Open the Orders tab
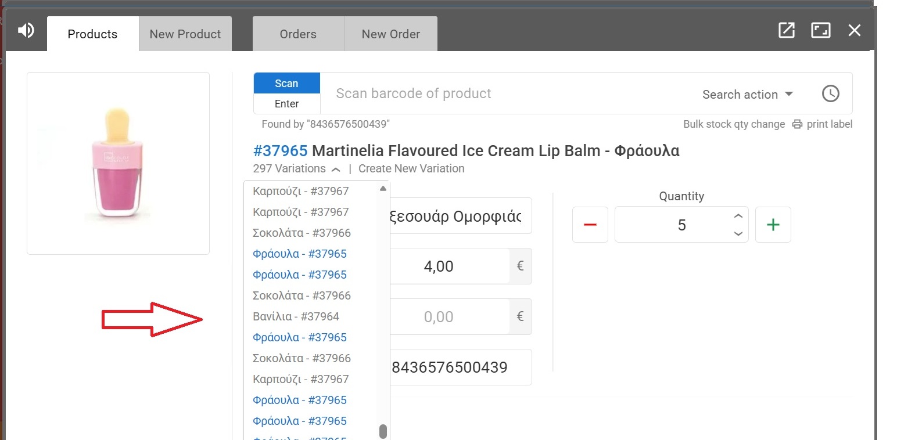 (298, 34)
